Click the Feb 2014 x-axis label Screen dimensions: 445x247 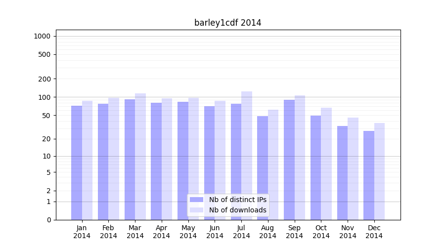point(108,232)
